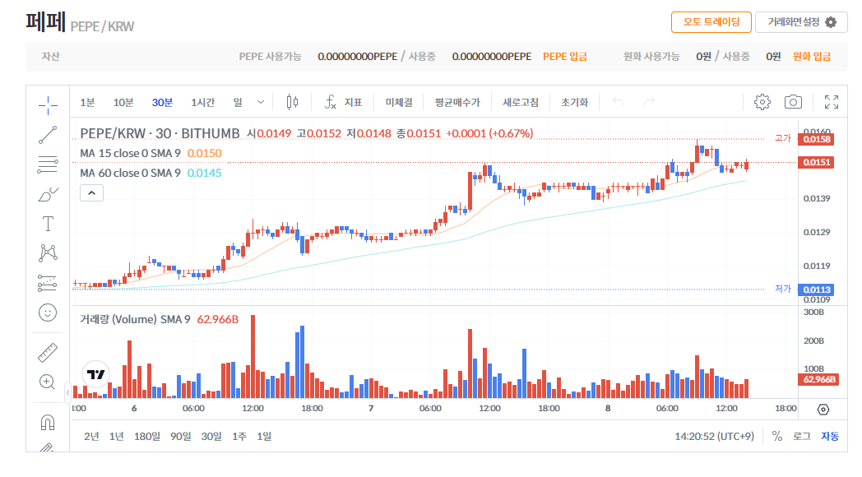
Task: Select the 1분 interval
Action: tap(87, 102)
